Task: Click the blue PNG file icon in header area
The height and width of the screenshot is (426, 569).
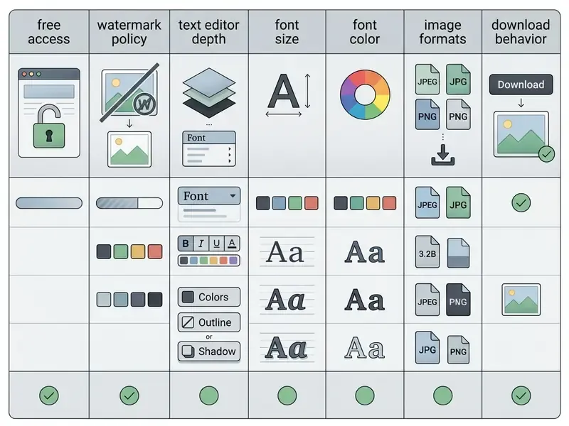Action: point(427,114)
